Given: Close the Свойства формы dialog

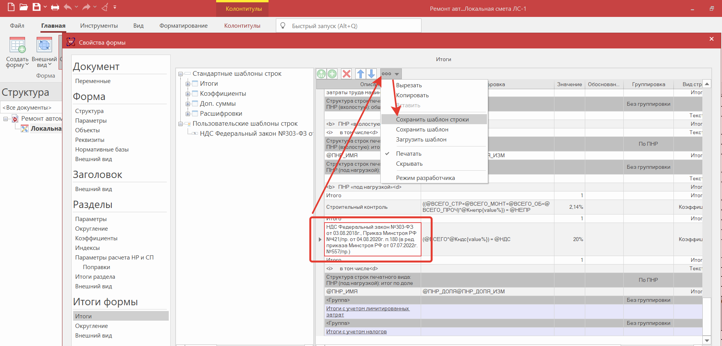Looking at the screenshot, I should [x=712, y=39].
